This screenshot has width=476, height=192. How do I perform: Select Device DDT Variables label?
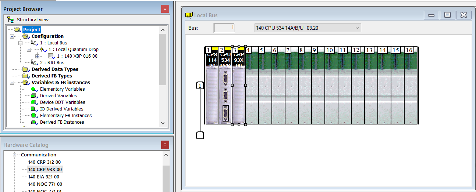tap(63, 102)
